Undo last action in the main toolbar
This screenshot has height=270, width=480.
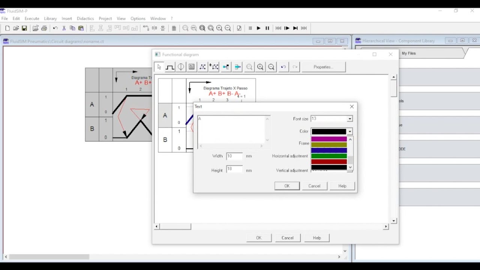pyautogui.click(x=55, y=28)
